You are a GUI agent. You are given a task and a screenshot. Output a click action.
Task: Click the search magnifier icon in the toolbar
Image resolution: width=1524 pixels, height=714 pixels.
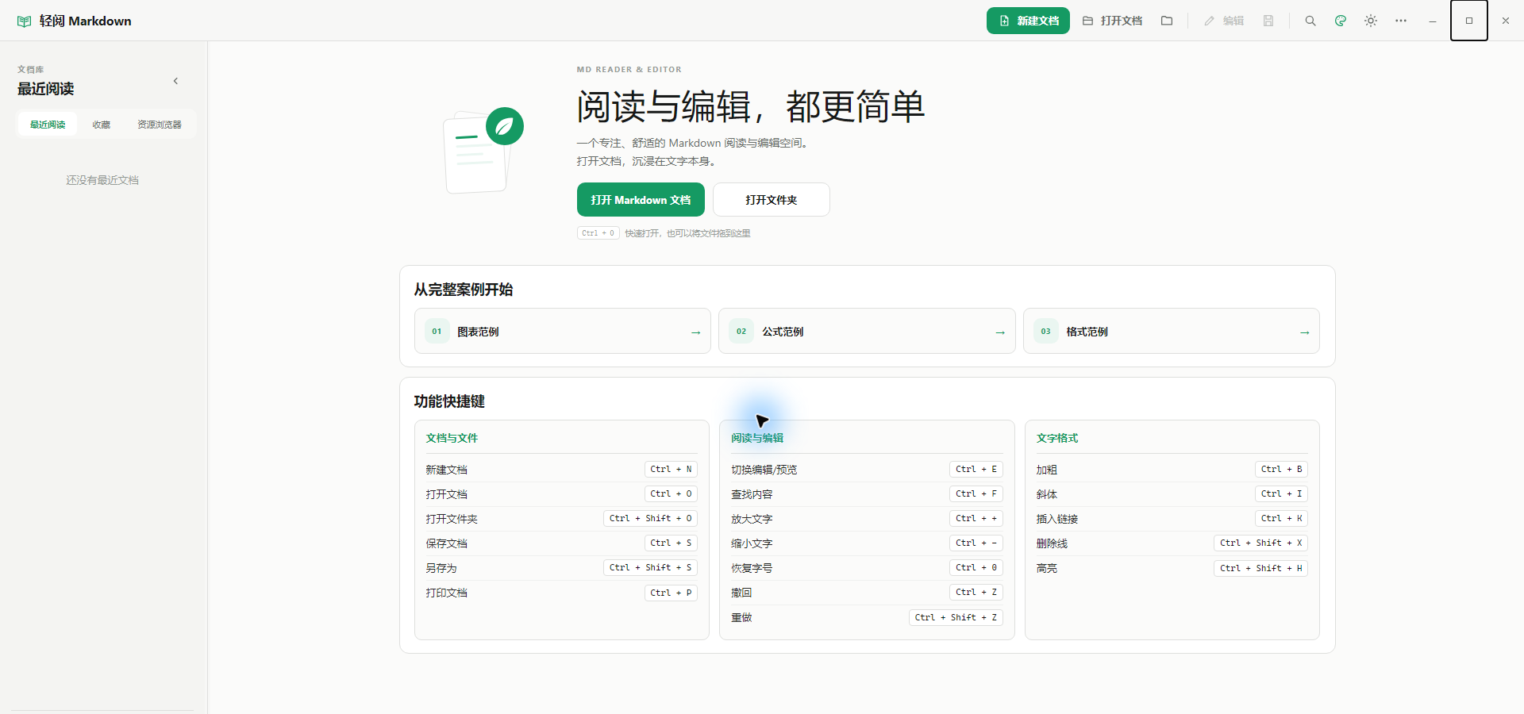[1310, 21]
